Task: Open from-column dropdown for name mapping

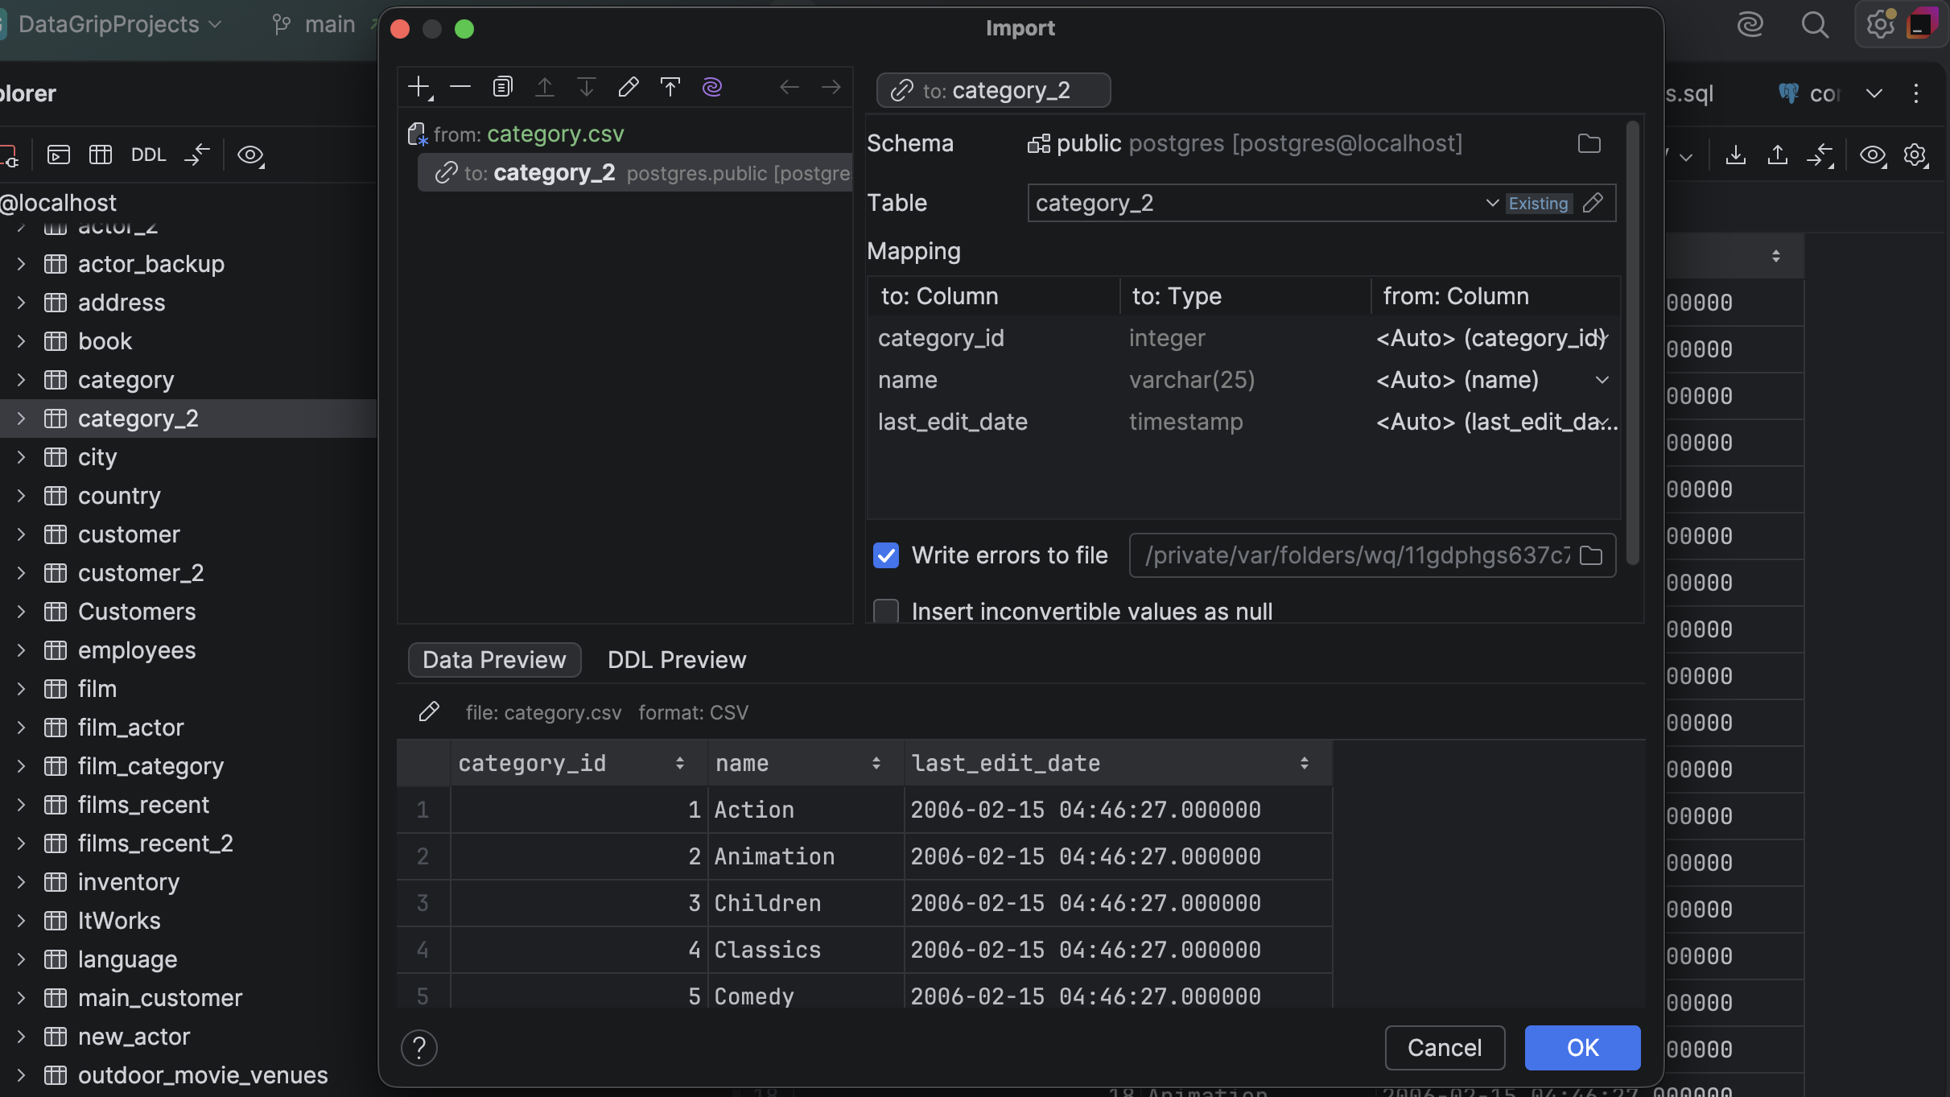Action: click(1602, 380)
